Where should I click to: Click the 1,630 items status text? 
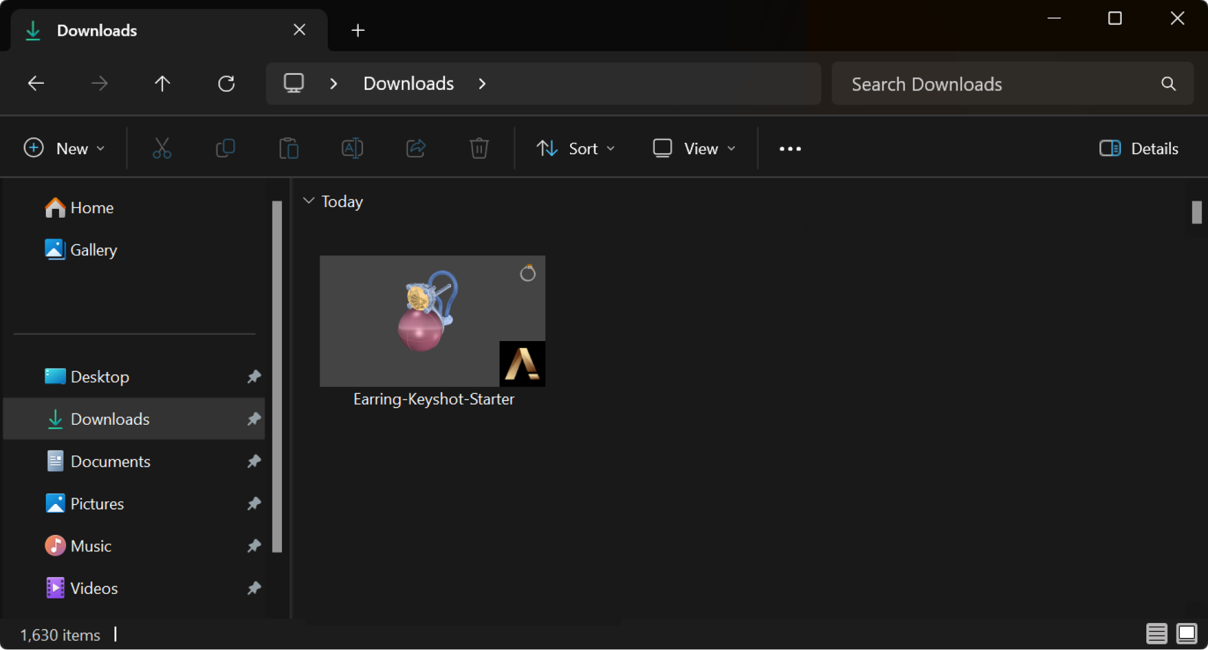click(x=60, y=635)
